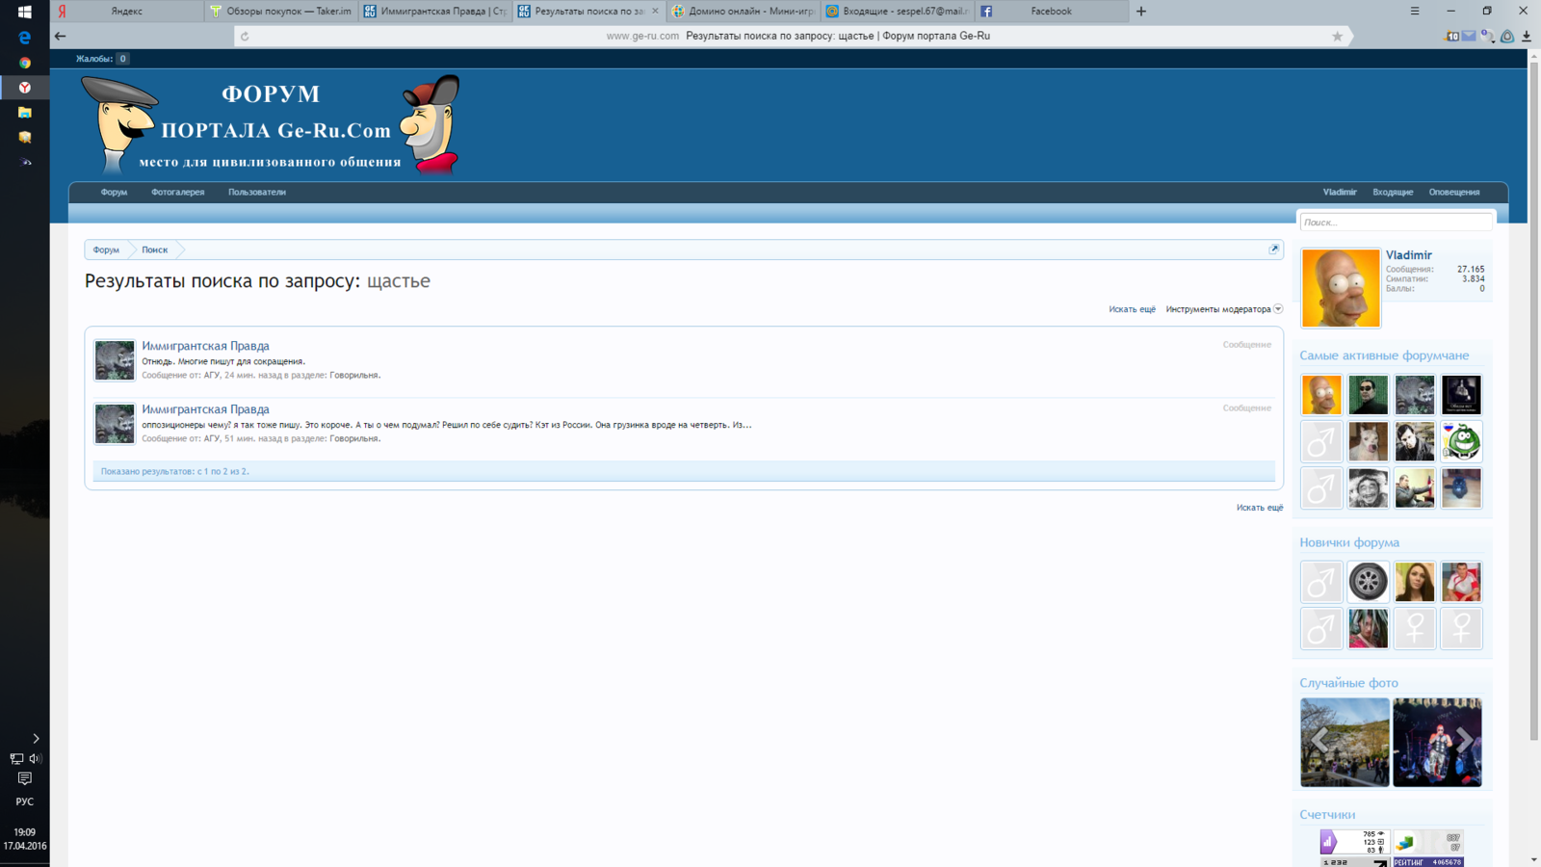
Task: Open the browser downloads arrow icon
Action: (x=1527, y=37)
